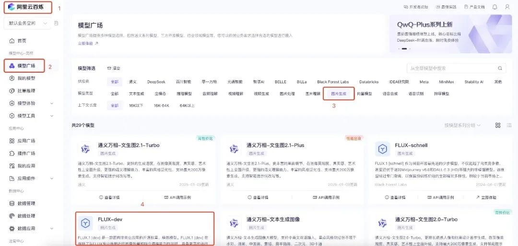Open 最佳实践 link in header
Viewport: 518px width, 246px height.
pyautogui.click(x=446, y=7)
